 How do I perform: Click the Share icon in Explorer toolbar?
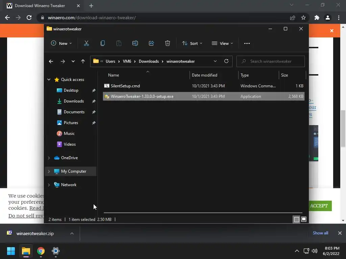151,44
